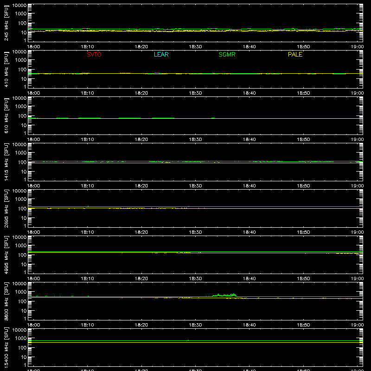Click 18:20 time label under 2695 MHz plot
Screen dimensions: 371x371
[141, 232]
